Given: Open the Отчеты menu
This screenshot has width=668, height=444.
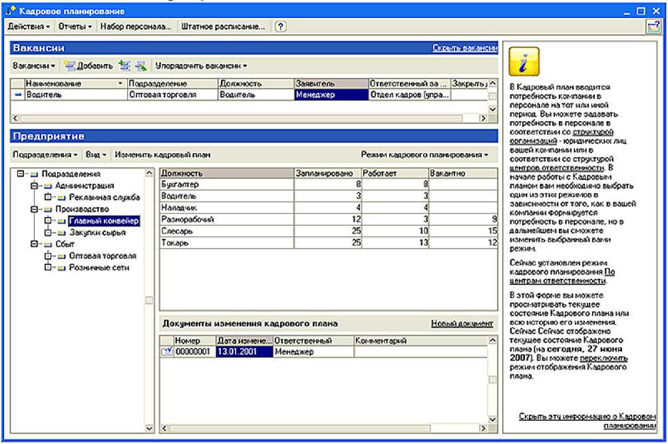Looking at the screenshot, I should (x=75, y=27).
